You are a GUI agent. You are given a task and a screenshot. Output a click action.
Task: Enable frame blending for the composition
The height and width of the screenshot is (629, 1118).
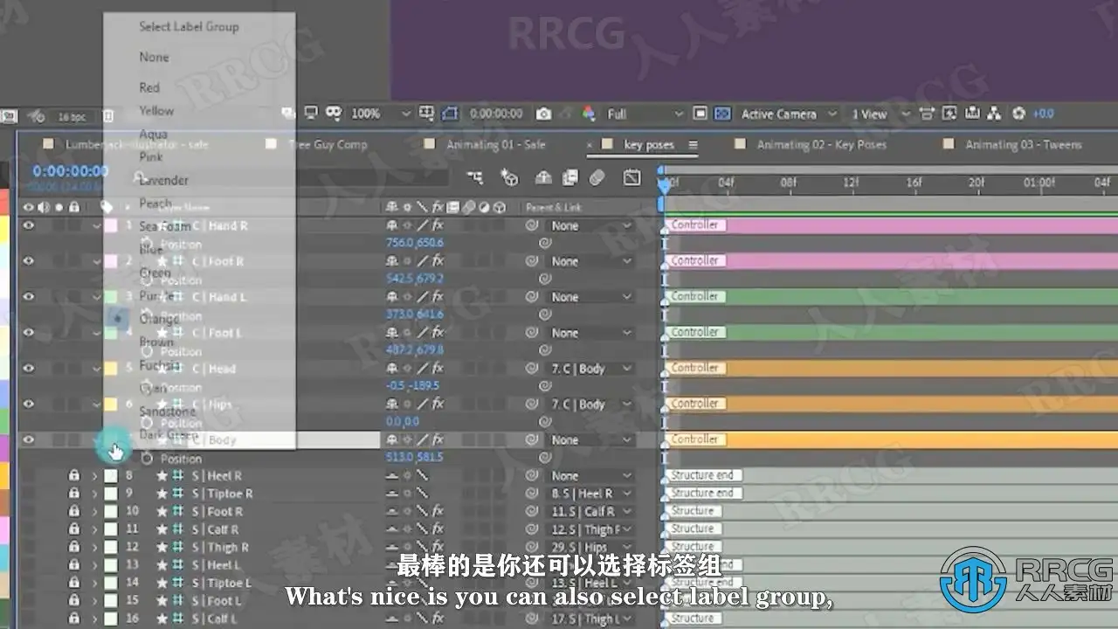point(570,178)
